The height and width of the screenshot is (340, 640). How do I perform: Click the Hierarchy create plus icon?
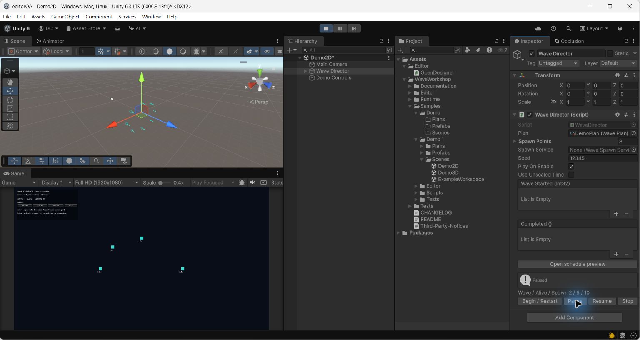(289, 50)
